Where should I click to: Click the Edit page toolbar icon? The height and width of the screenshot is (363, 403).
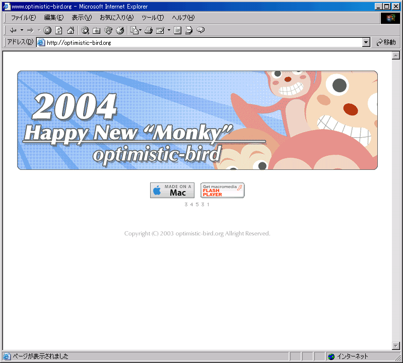coord(160,30)
